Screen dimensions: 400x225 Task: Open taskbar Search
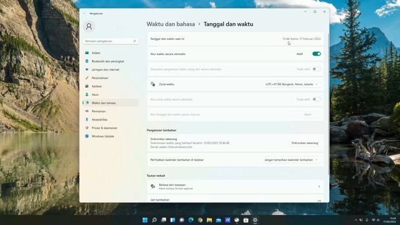[154, 220]
